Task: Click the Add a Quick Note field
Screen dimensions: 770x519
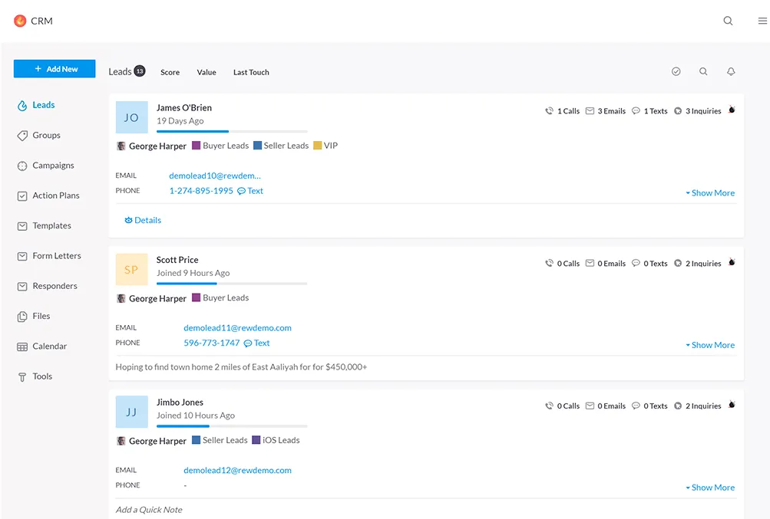Action: click(149, 510)
